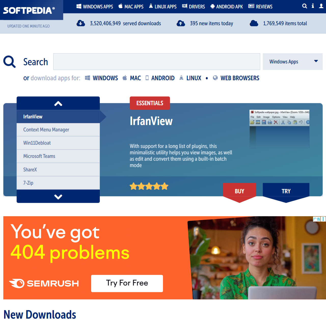Expand the app list with the down chevron
This screenshot has width=326, height=326.
point(58,196)
